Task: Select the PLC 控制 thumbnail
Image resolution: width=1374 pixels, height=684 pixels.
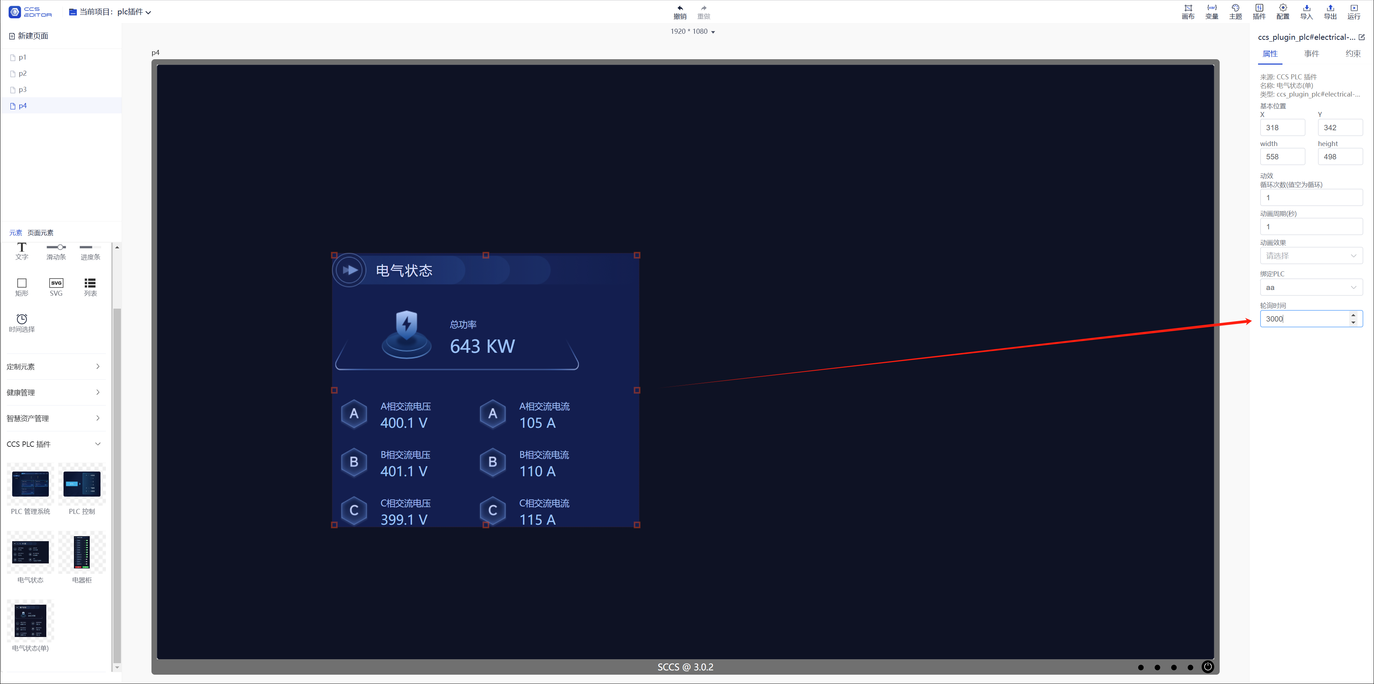Action: pos(81,484)
